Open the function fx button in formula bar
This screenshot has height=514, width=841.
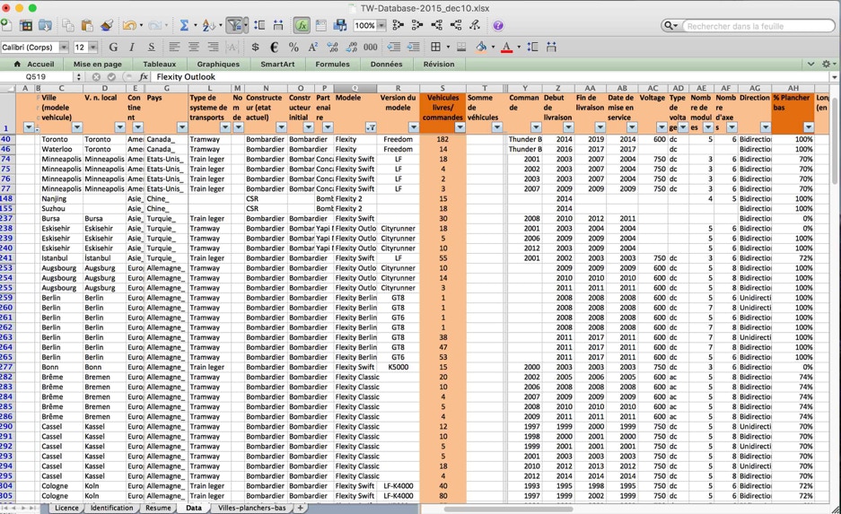[144, 76]
